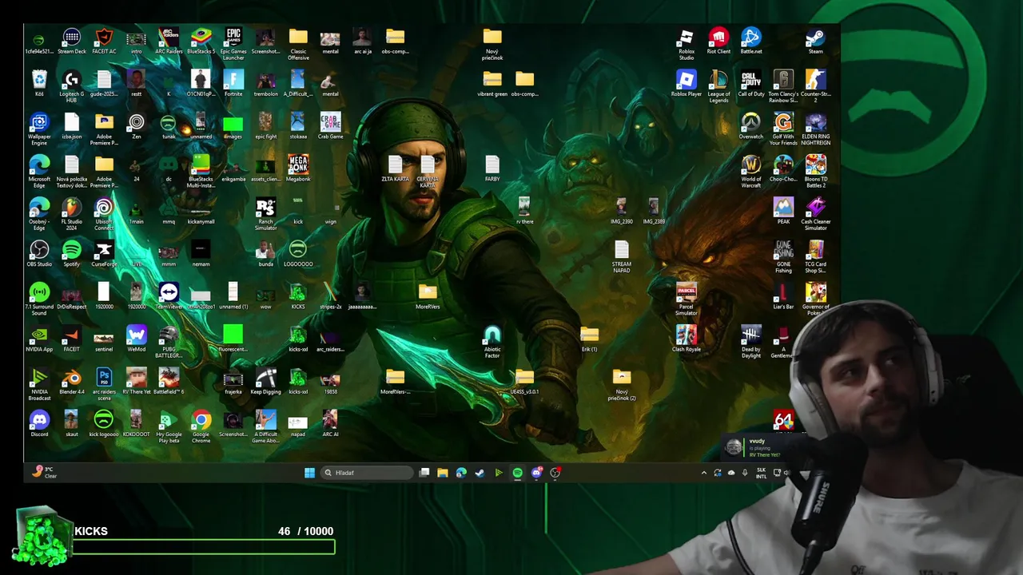Select the Overwatch desktop icon

[x=750, y=126]
